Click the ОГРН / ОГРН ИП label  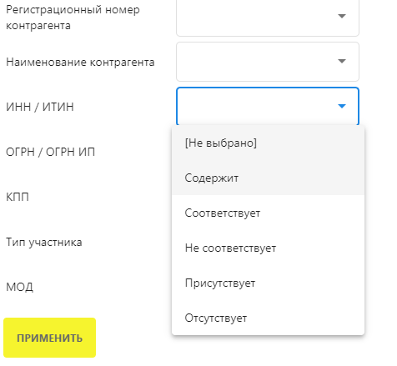[50, 152]
